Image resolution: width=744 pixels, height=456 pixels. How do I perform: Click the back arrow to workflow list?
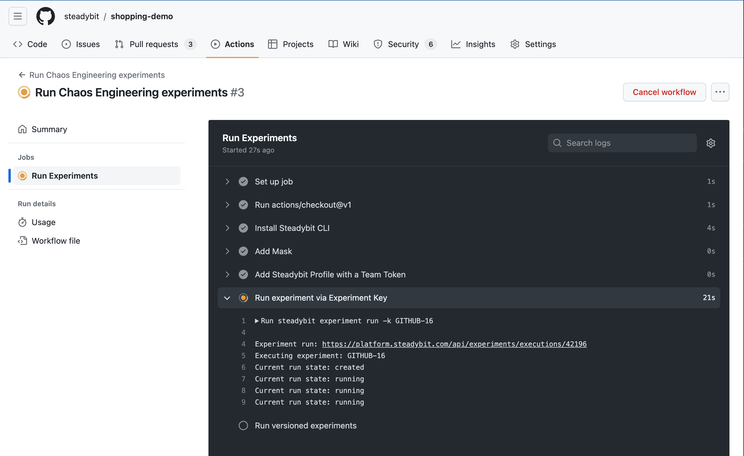coord(22,75)
